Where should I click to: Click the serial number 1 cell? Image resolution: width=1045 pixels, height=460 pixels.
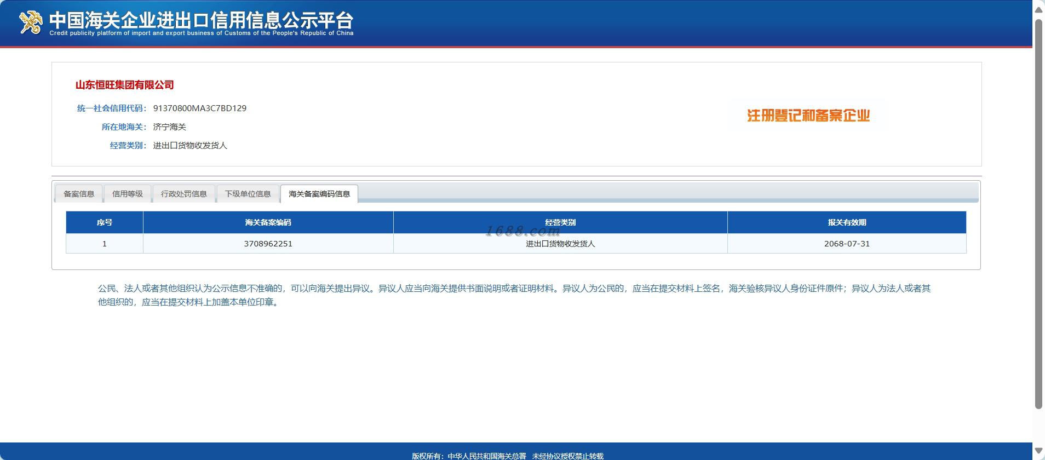tap(105, 244)
